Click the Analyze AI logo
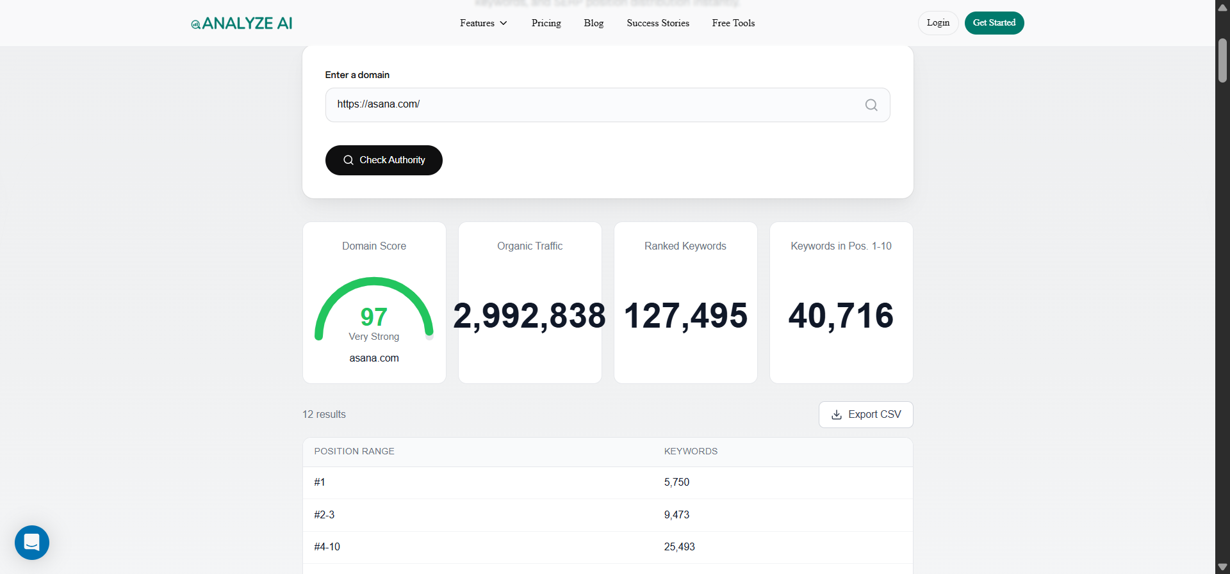1230x574 pixels. pos(242,24)
